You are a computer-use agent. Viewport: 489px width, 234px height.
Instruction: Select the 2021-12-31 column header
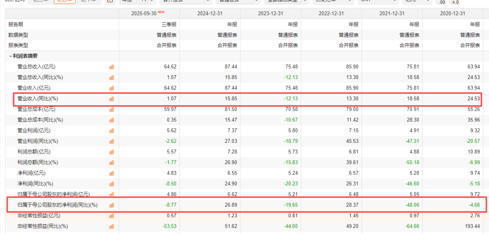(x=392, y=14)
